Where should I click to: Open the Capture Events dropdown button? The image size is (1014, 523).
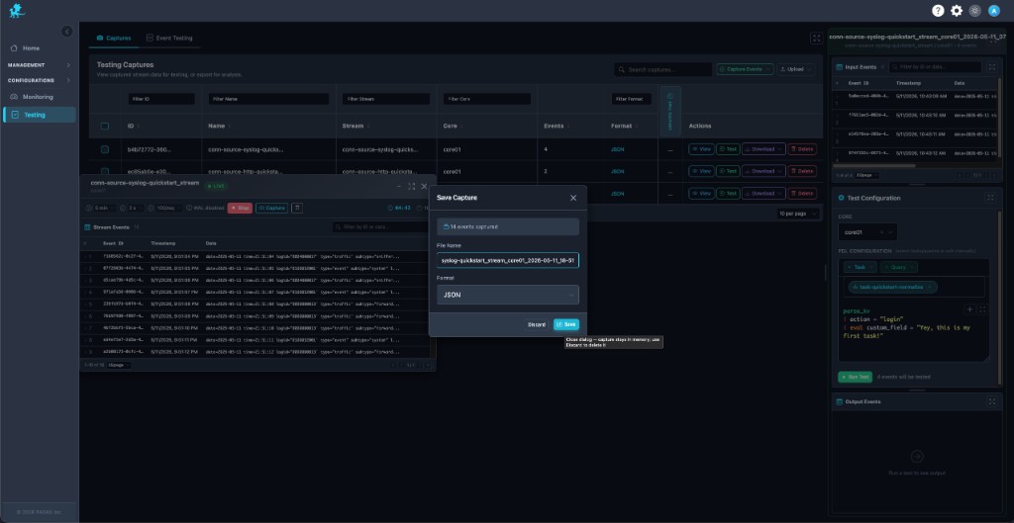coord(745,69)
